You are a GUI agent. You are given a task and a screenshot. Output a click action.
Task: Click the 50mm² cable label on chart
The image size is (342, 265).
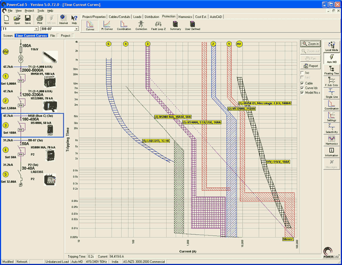click(288, 239)
